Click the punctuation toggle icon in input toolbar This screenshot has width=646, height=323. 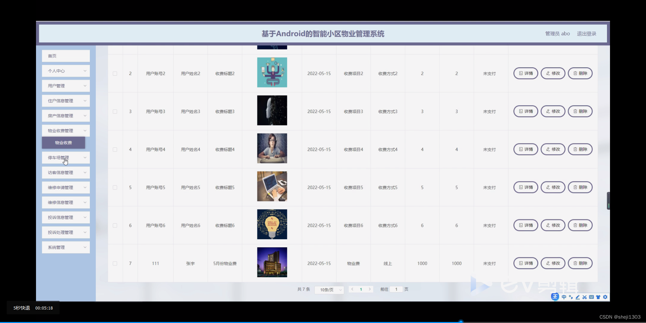coord(571,297)
